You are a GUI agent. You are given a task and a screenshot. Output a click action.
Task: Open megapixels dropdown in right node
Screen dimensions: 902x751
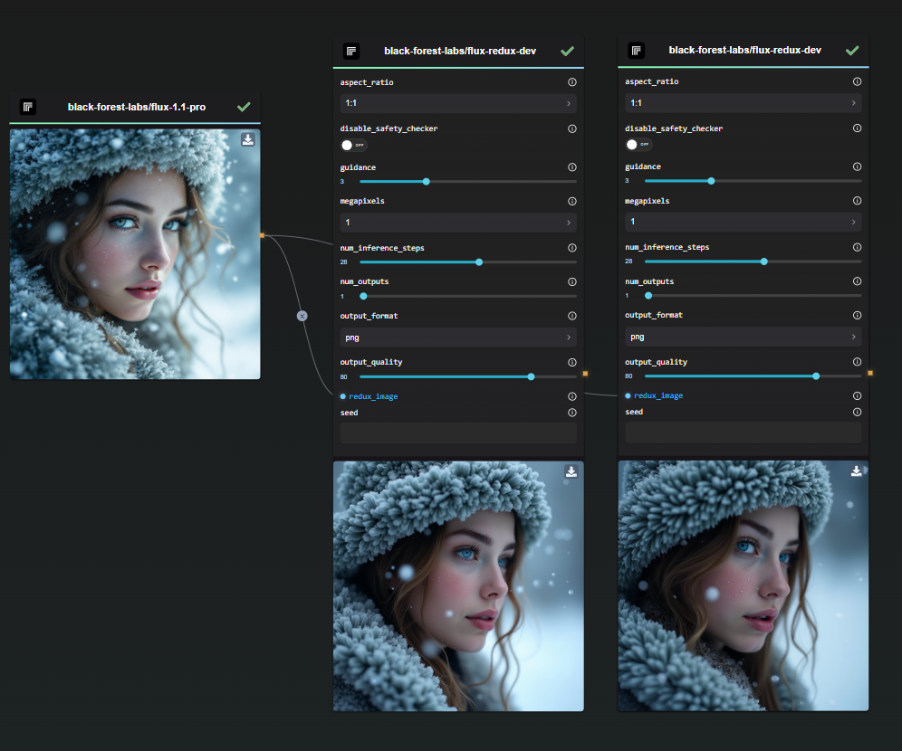point(744,222)
